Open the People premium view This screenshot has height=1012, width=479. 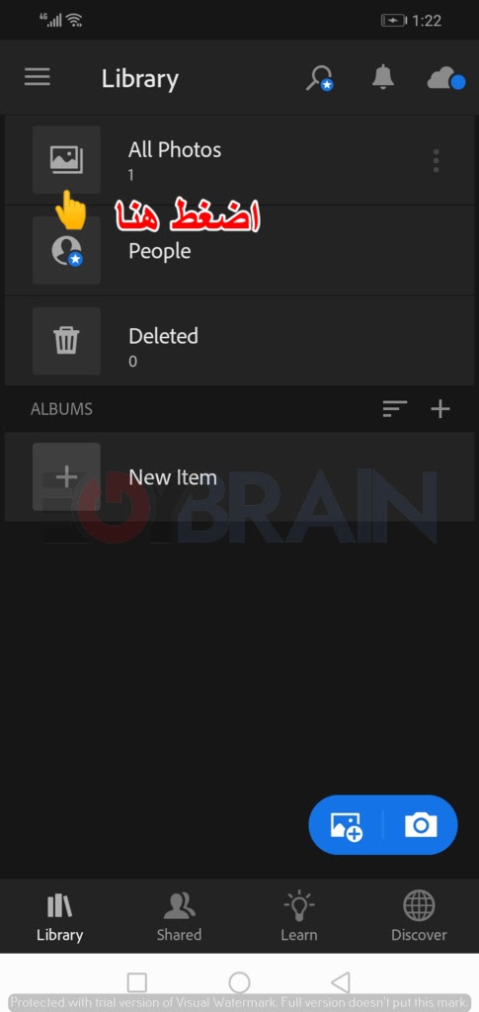239,250
